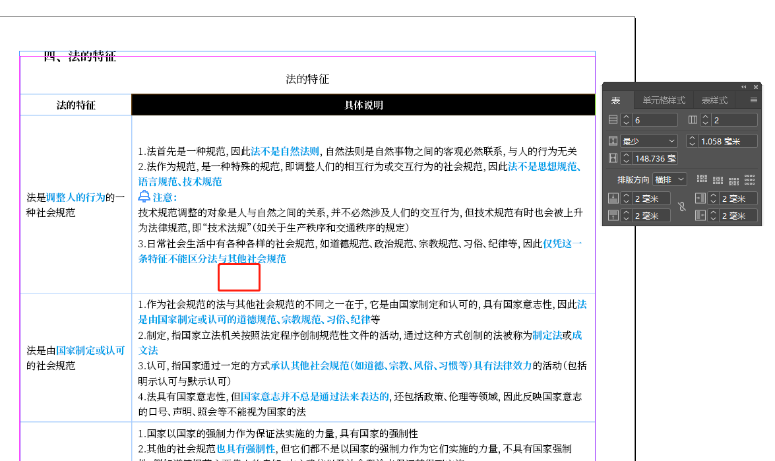Click the bell icon beside 注意

[144, 197]
